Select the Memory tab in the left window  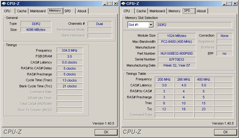point(55,11)
